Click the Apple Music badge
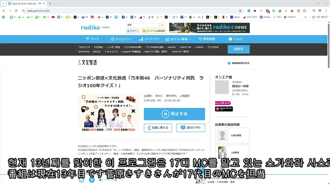Screen dimensions: 330x185 224,109
